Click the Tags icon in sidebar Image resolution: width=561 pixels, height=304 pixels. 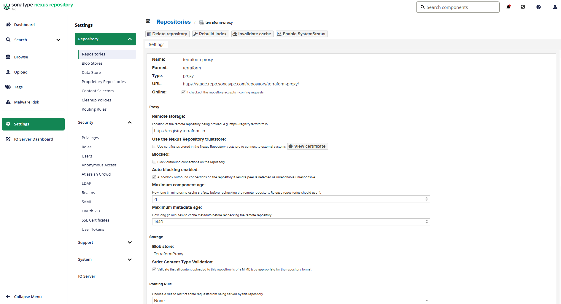8,87
